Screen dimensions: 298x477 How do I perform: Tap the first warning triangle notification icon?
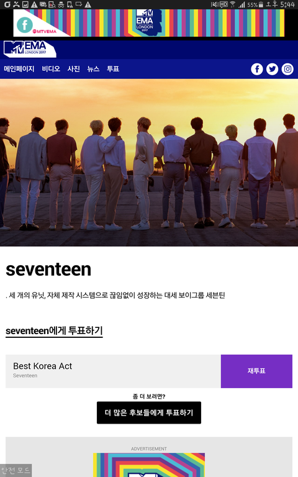[x=34, y=4]
